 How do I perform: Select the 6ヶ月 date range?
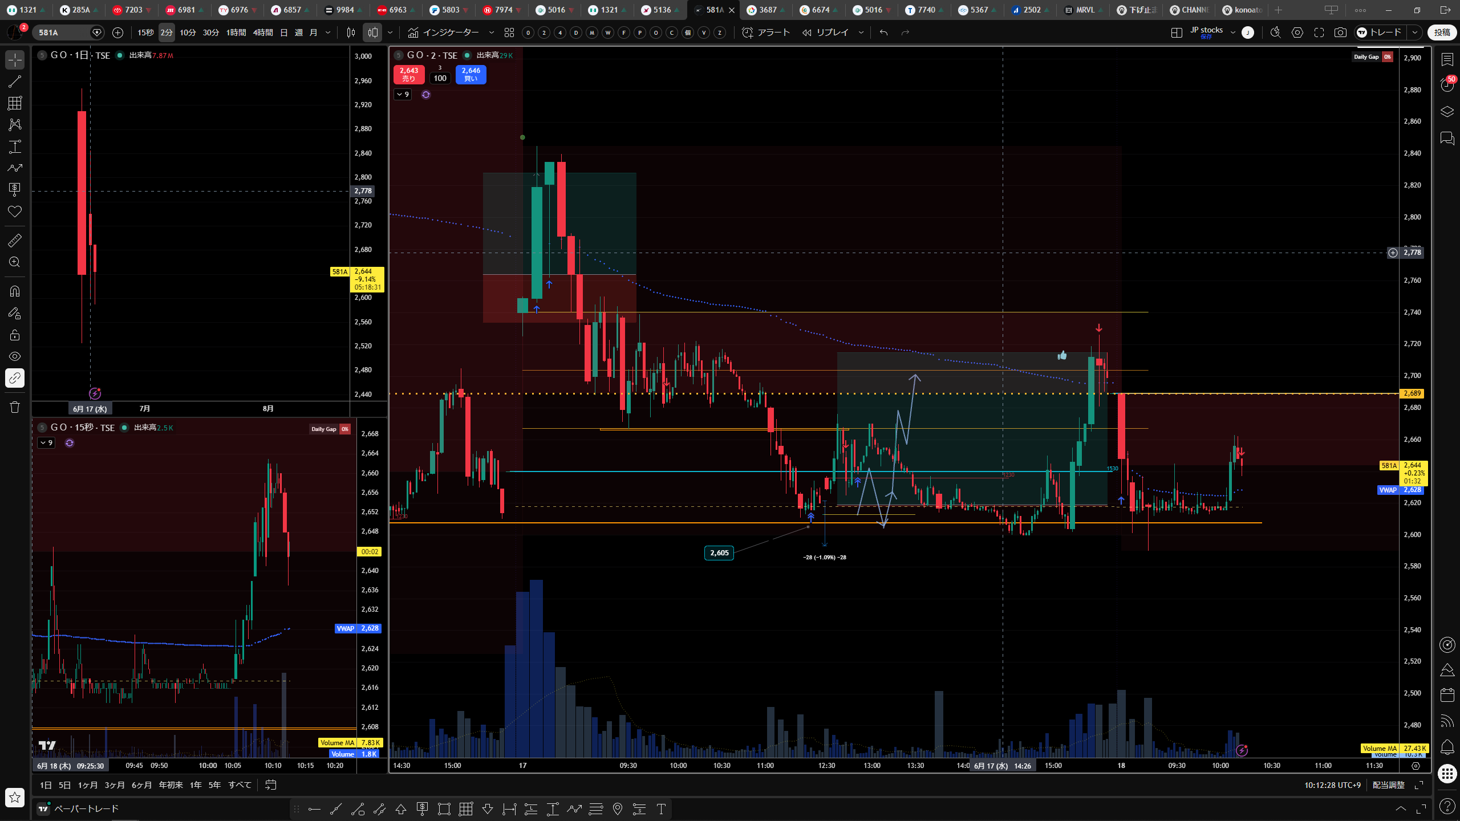click(x=141, y=785)
